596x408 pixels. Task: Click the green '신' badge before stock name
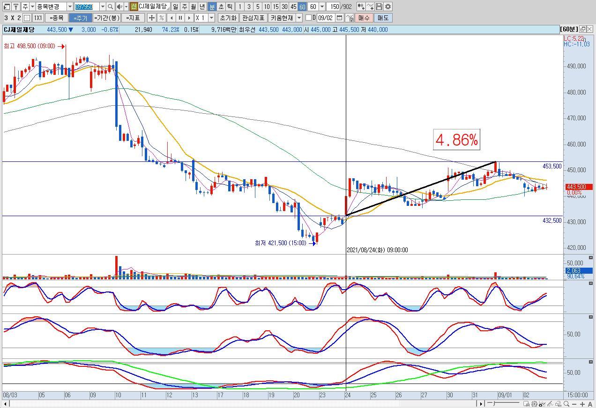pos(134,7)
